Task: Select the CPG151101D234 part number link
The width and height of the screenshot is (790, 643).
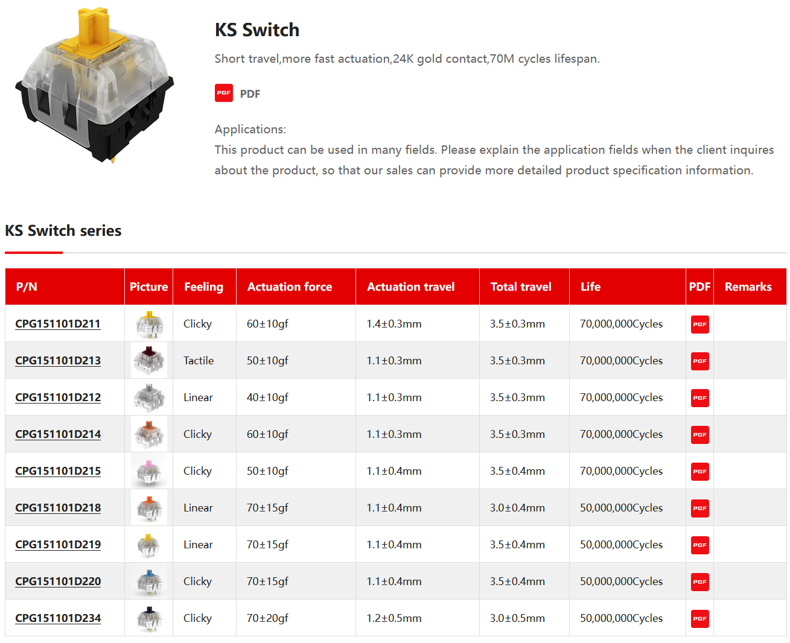Action: [58, 618]
